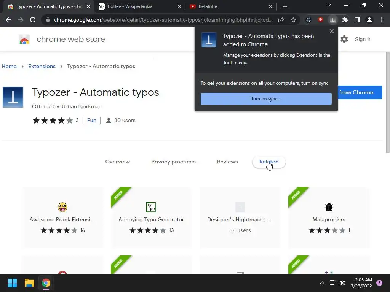Open the web store settings gear
This screenshot has height=292, width=390.
344,39
